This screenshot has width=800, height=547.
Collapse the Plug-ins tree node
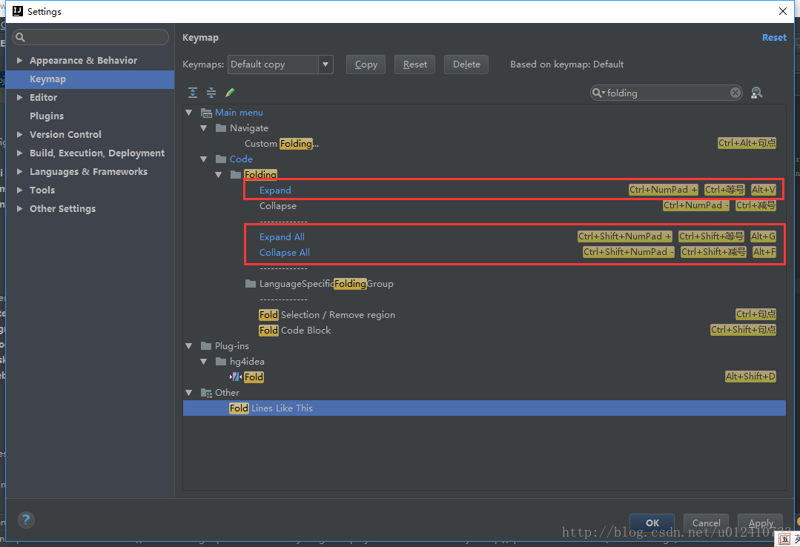pyautogui.click(x=189, y=346)
